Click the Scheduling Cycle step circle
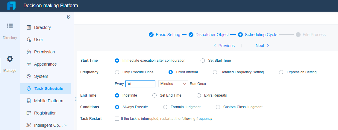Image resolution: width=338 pixels, height=130 pixels. (x=240, y=35)
